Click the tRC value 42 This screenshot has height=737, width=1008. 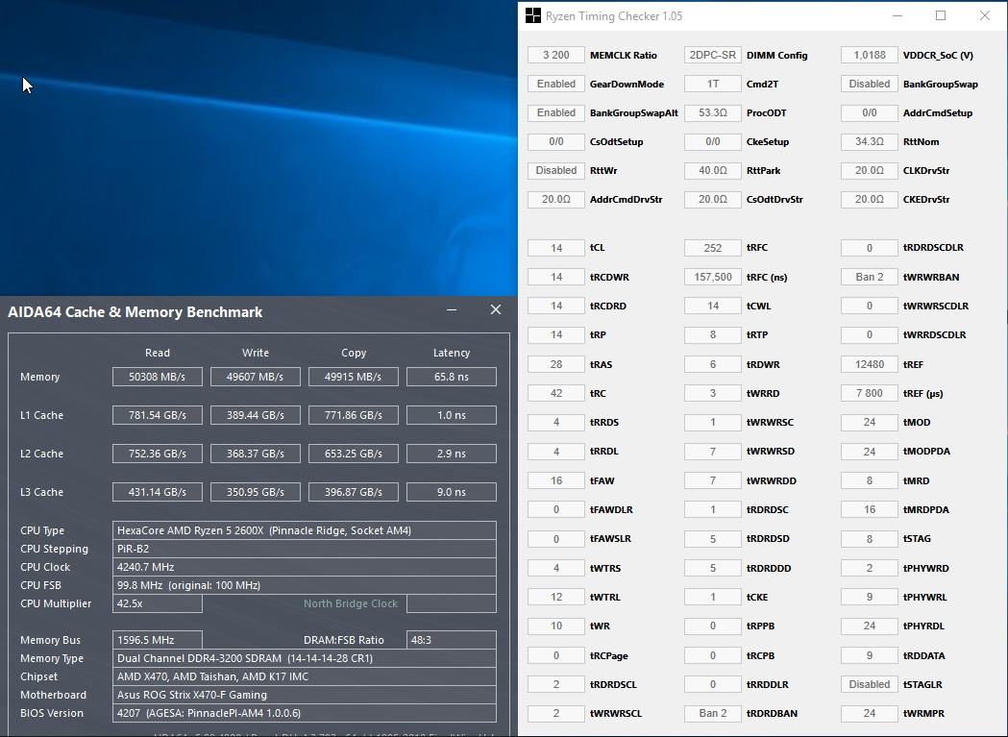[556, 394]
